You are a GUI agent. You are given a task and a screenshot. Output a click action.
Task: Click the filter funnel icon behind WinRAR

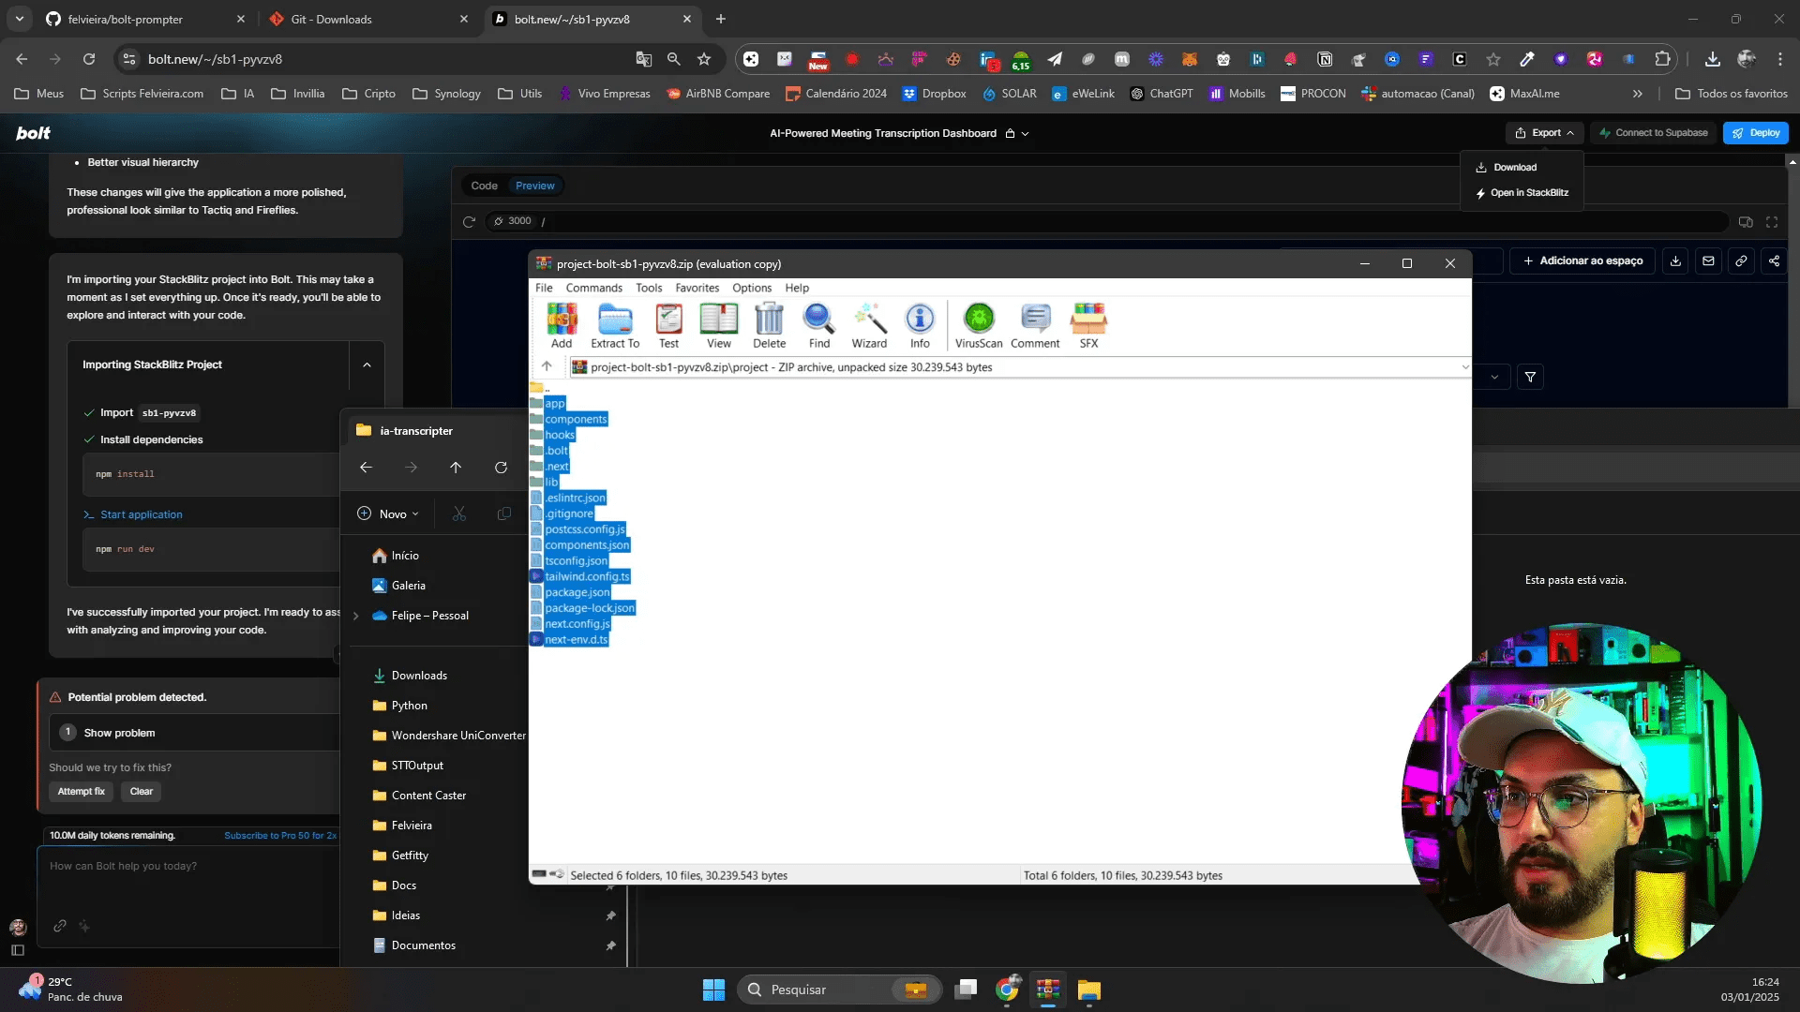click(x=1530, y=377)
